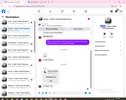The width and height of the screenshot is (126, 100).
Task: Select the Daniel conversation in list
Action: coord(17,29)
